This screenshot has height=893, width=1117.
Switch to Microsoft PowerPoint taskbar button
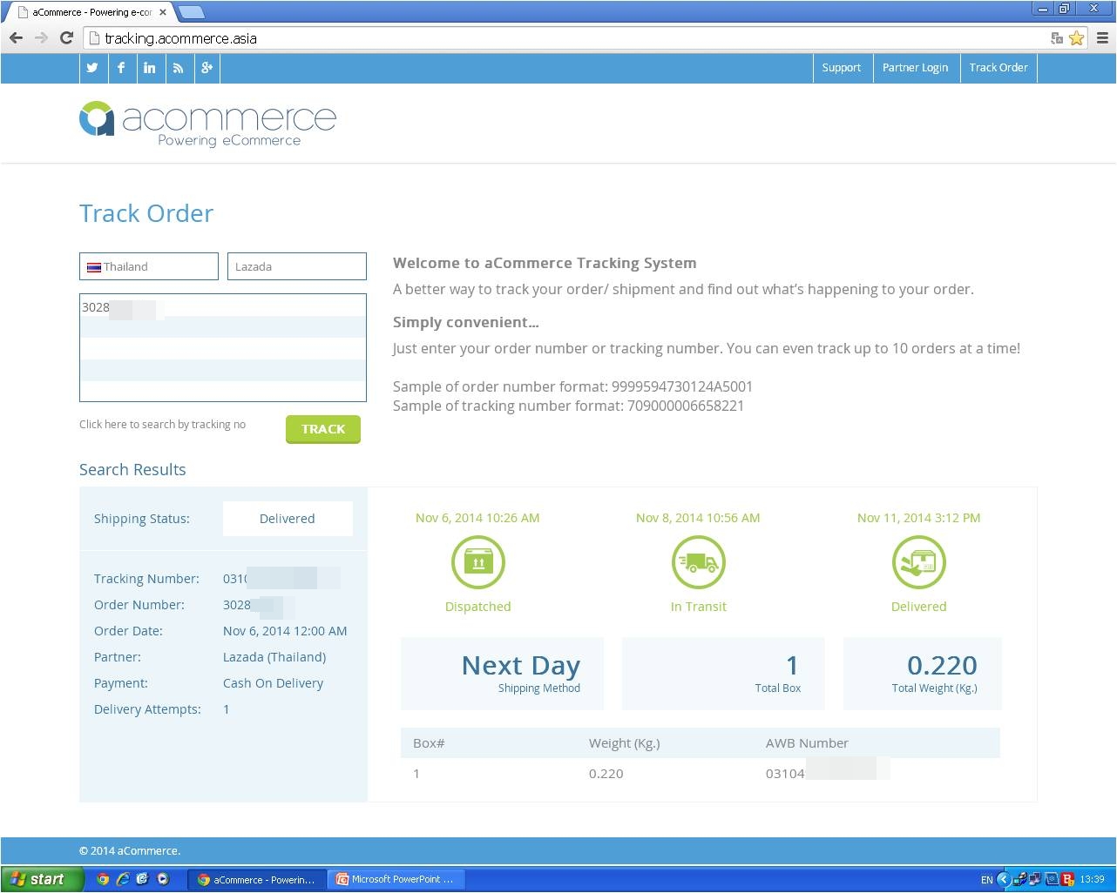coord(396,879)
